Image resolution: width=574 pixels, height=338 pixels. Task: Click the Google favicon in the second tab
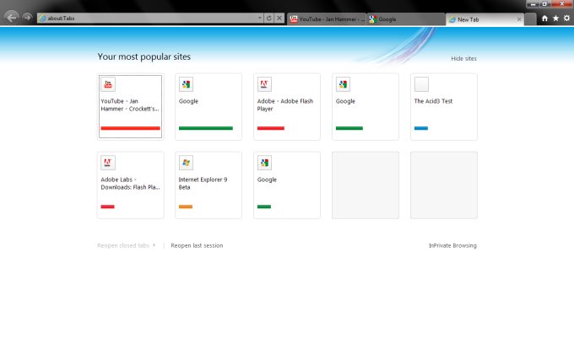point(372,19)
